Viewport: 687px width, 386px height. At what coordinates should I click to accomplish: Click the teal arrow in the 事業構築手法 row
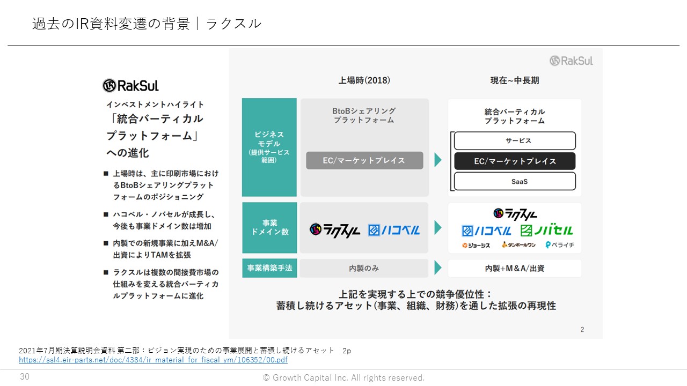pos(438,268)
